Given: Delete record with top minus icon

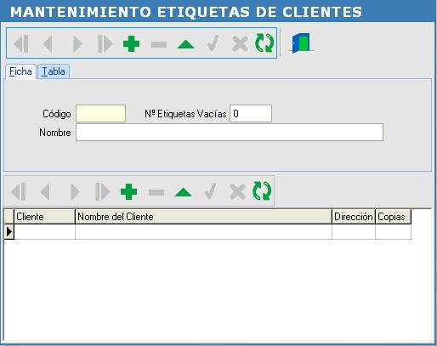Looking at the screenshot, I should click(159, 44).
